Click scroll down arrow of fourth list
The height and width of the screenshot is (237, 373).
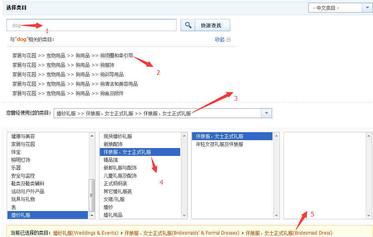[369, 216]
